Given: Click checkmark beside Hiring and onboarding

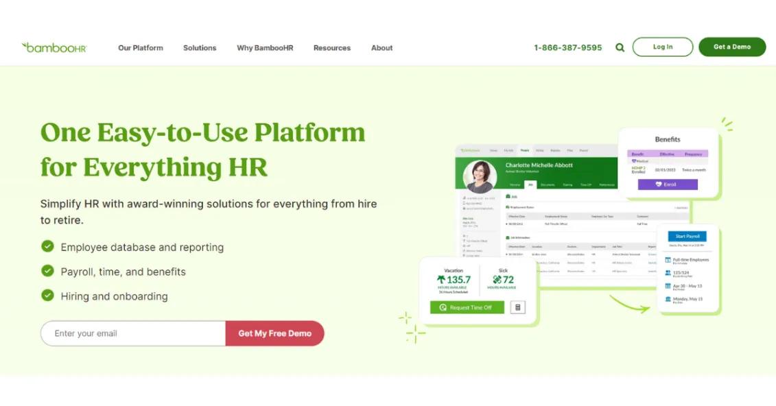Looking at the screenshot, I should click(47, 295).
